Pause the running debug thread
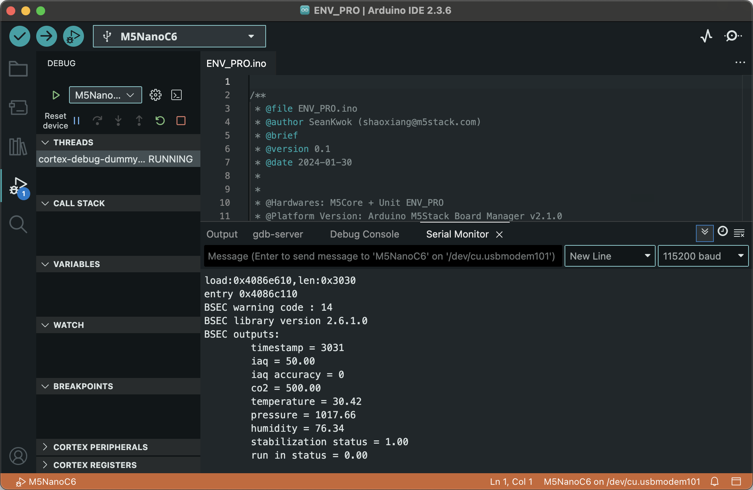This screenshot has width=753, height=490. [76, 121]
